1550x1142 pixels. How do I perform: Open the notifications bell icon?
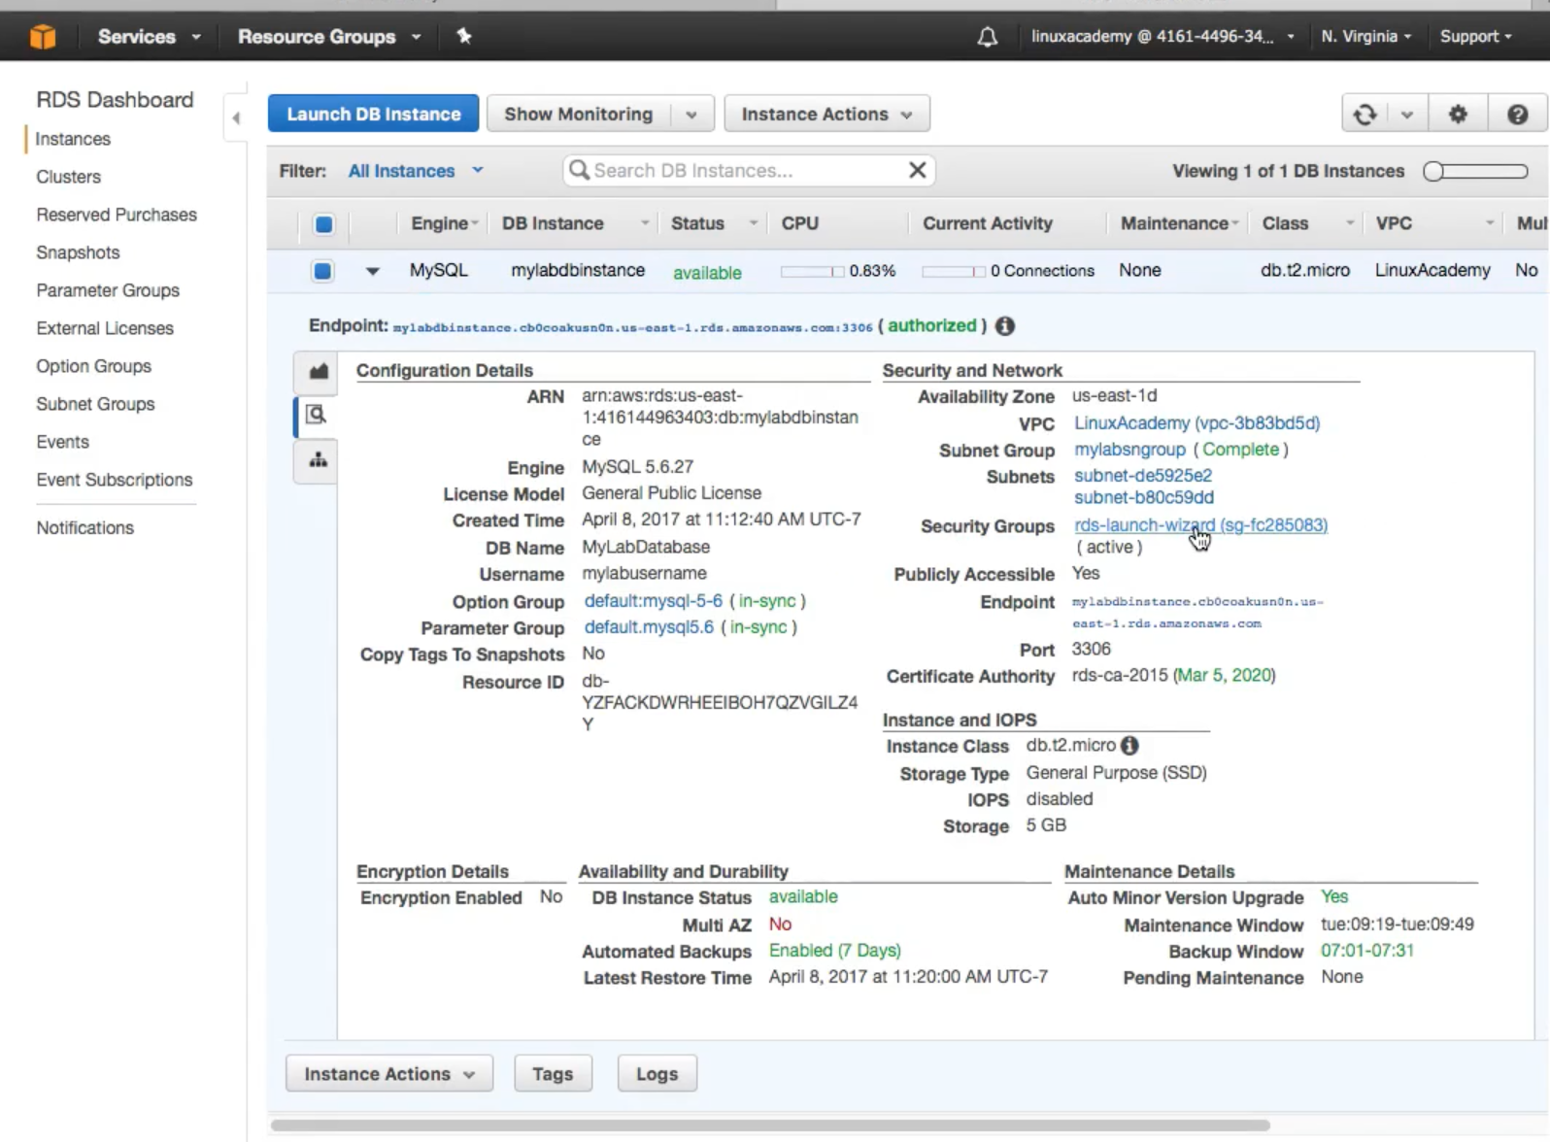[x=987, y=37]
